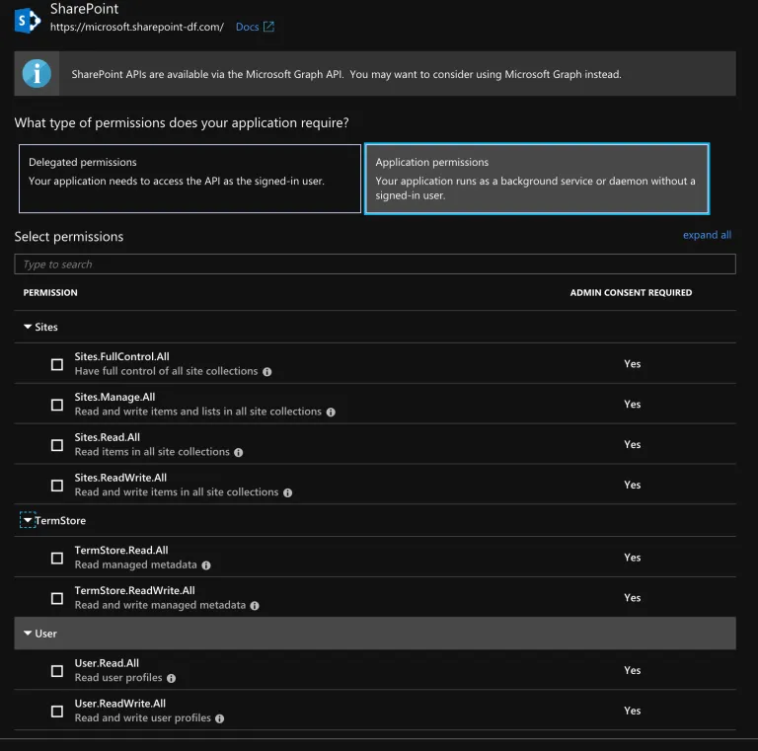Show info tooltip for Sites.FullControl.All

click(x=266, y=372)
